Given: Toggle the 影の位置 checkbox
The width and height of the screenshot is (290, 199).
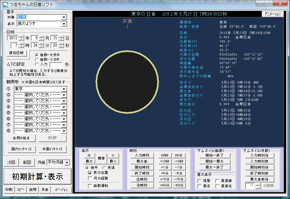Looking at the screenshot, I should coord(90,173).
